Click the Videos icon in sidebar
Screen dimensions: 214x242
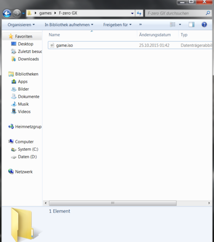(14, 111)
